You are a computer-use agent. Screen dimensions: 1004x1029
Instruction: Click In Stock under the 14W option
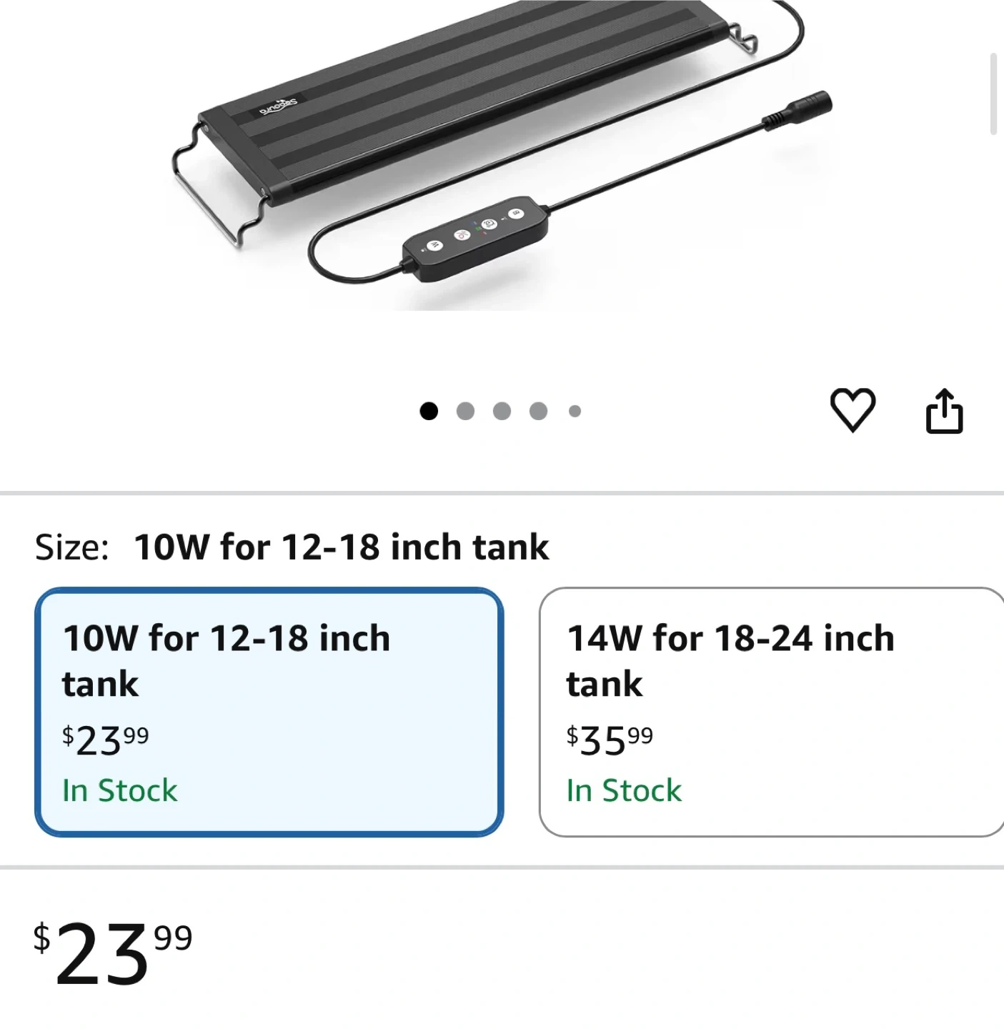(624, 791)
